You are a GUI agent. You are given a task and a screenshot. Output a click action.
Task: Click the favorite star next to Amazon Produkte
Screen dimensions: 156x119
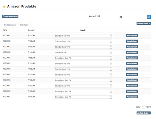(4, 7)
